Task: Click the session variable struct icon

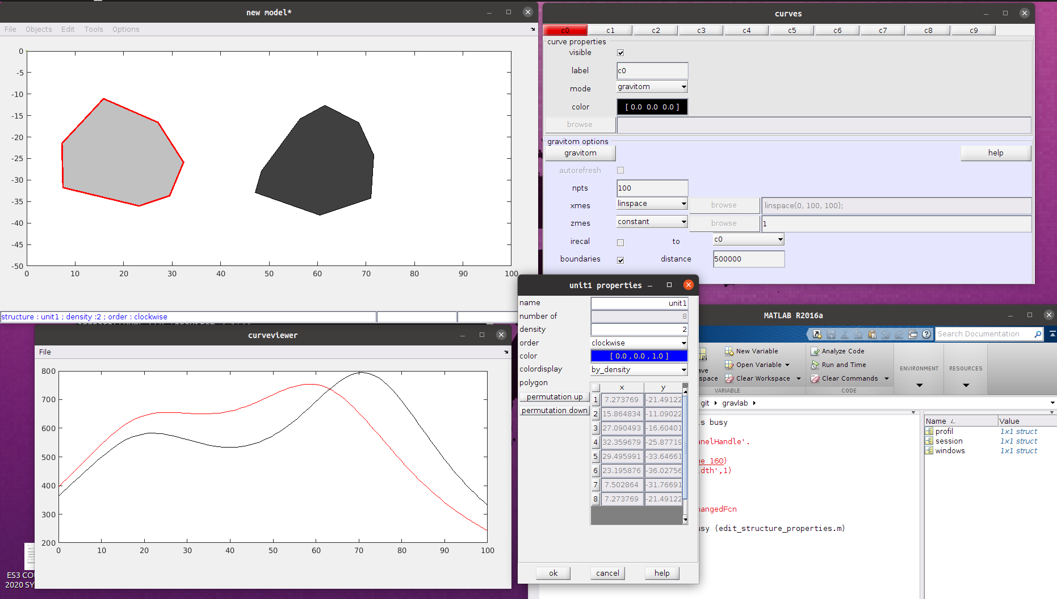Action: point(929,441)
